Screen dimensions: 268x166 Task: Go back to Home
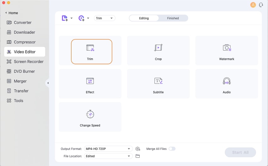click(12, 13)
